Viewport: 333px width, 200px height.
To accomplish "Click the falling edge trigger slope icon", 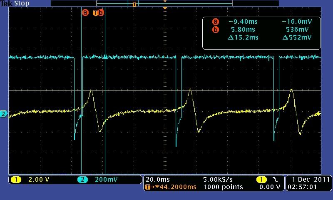I will point(275,180).
